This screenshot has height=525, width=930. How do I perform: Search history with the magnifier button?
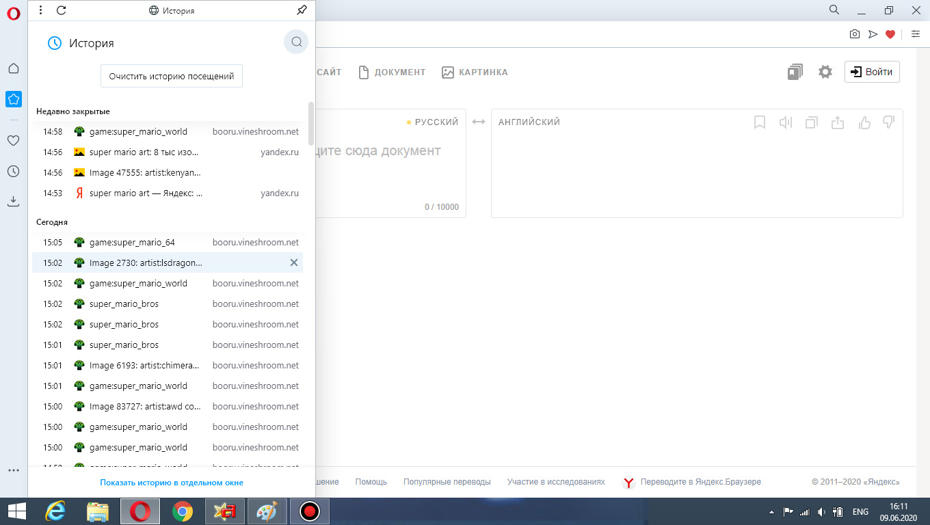tap(296, 42)
